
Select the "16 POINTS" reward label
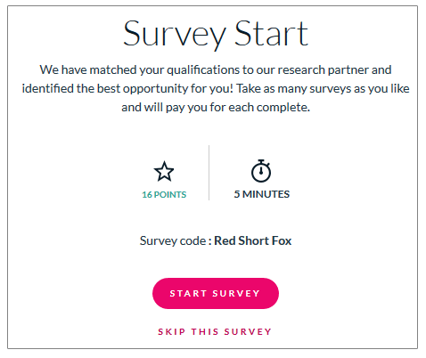[x=164, y=195]
